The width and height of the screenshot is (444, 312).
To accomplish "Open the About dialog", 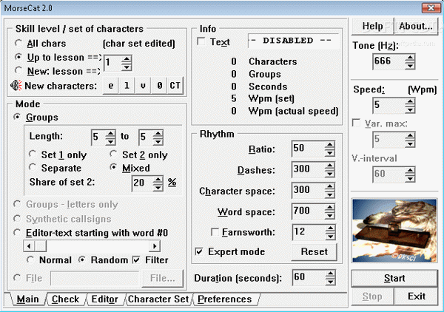I will pos(416,27).
